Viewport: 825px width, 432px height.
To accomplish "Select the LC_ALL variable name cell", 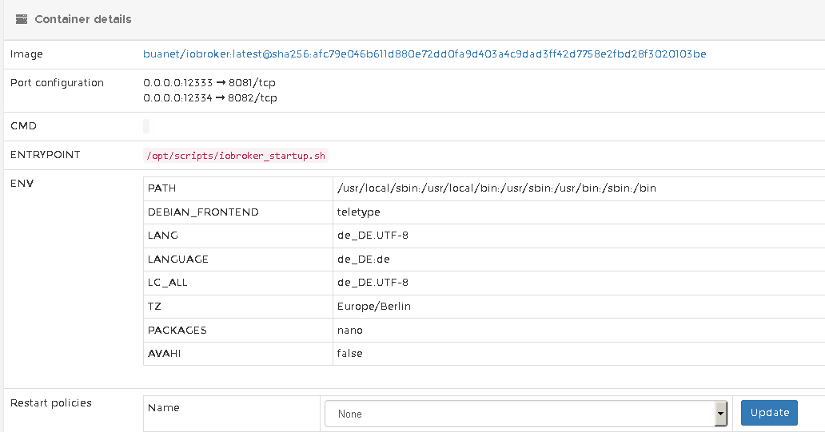I will click(x=168, y=283).
